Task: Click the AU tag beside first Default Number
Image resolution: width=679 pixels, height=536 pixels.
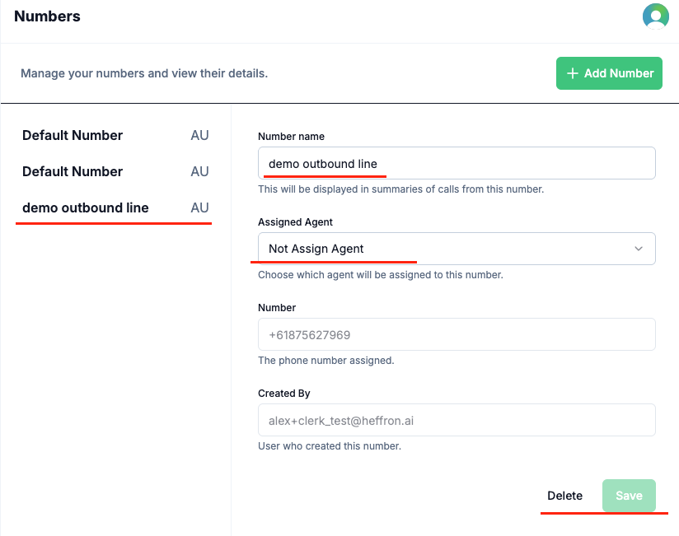Action: (x=199, y=135)
